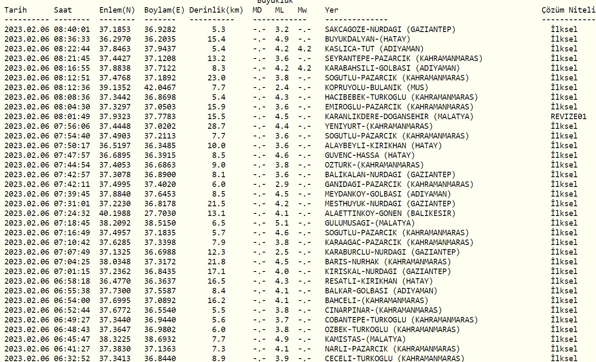Click the REVIZE01 solution quality entry

568,117
